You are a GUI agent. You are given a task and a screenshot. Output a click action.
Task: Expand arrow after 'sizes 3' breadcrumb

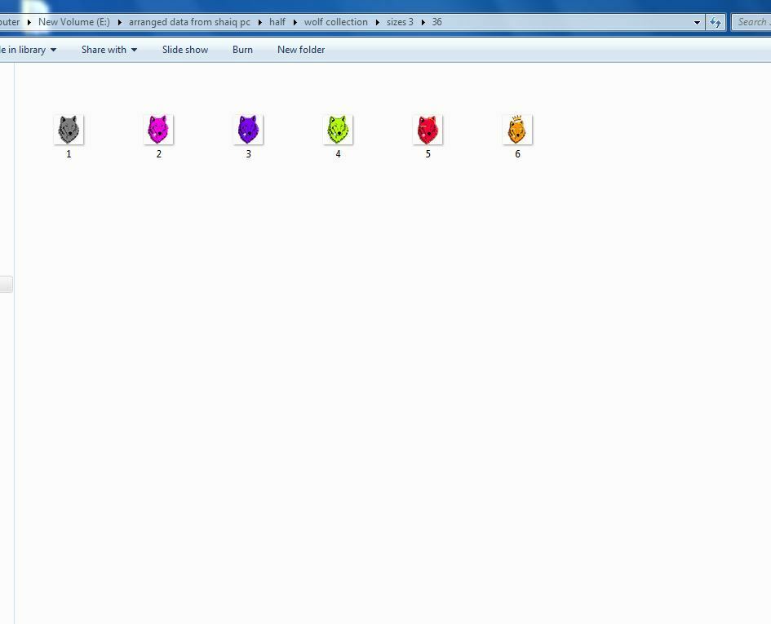point(423,22)
